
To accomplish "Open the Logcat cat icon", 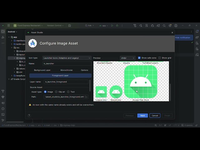I will click(x=3, y=103).
